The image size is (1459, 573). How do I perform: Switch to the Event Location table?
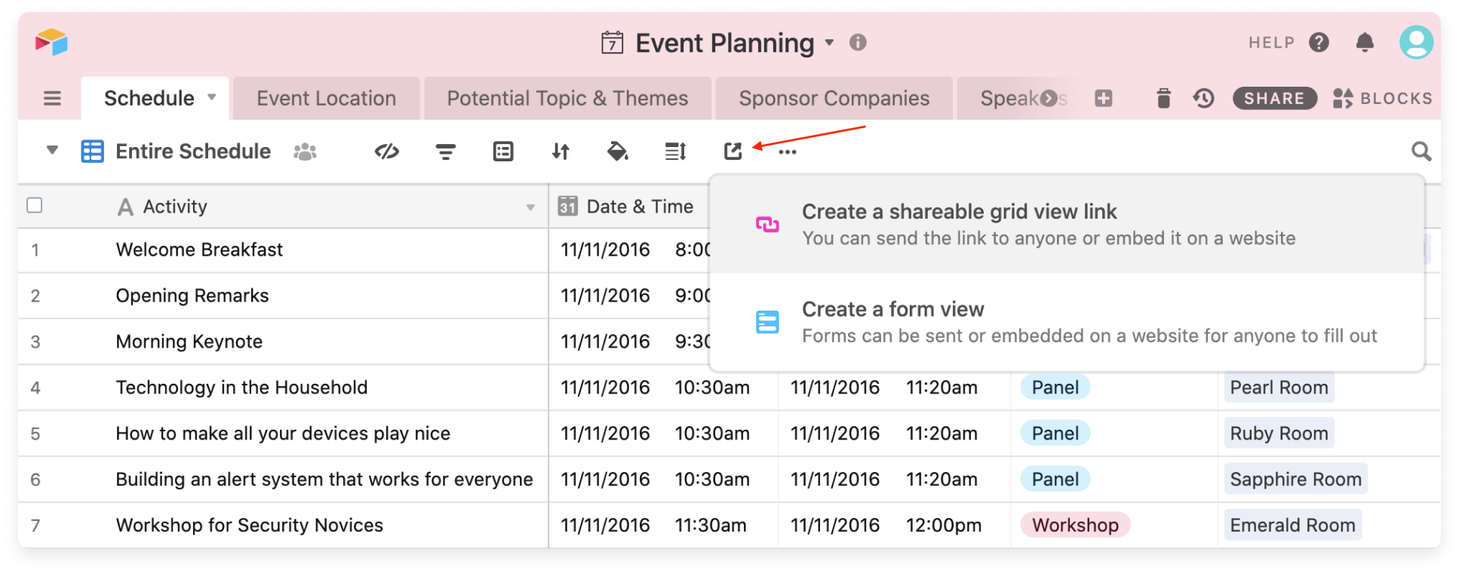point(326,98)
